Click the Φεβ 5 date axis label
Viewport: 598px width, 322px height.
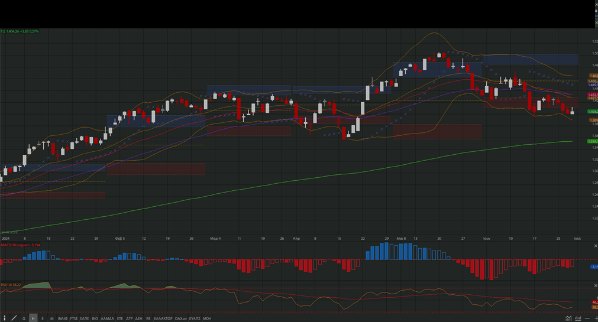119,239
